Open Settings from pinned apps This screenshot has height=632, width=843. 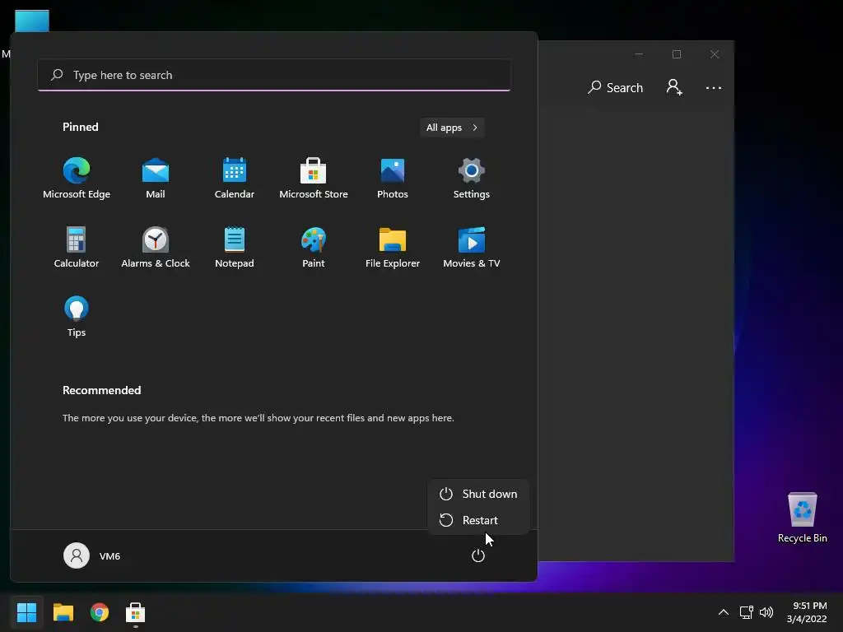pos(472,178)
